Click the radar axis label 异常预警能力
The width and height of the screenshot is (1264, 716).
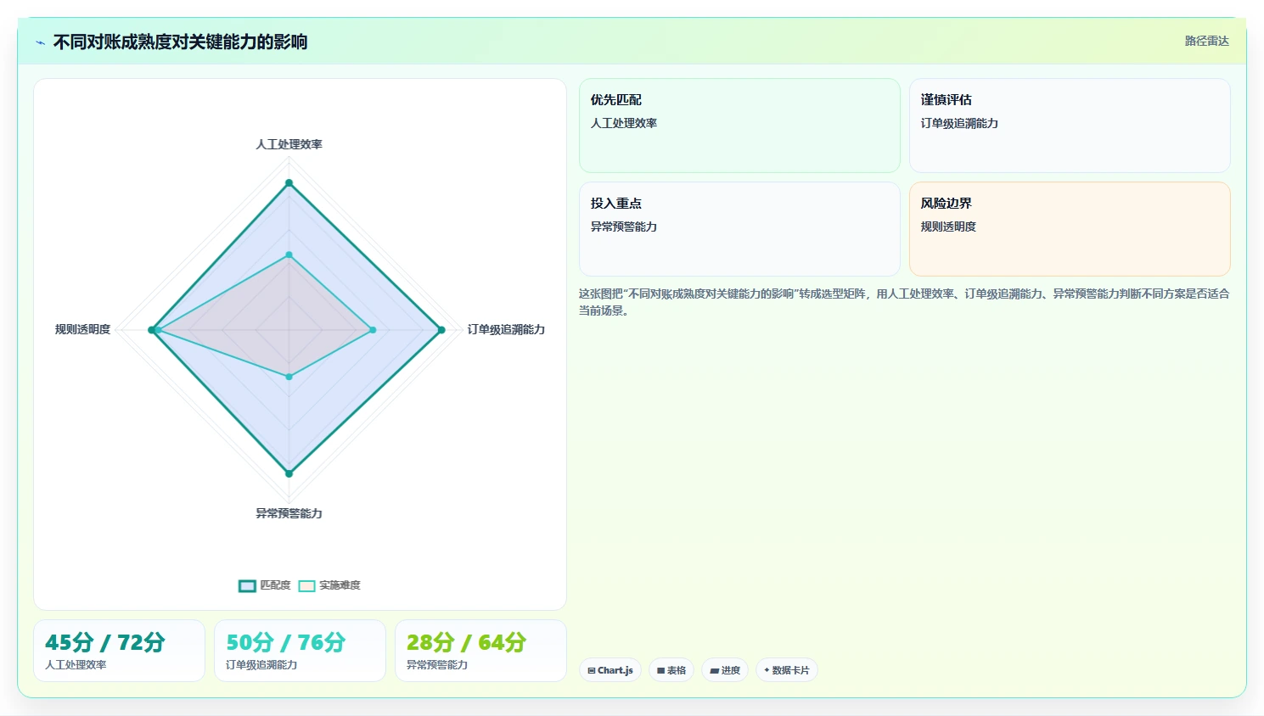pyautogui.click(x=289, y=513)
